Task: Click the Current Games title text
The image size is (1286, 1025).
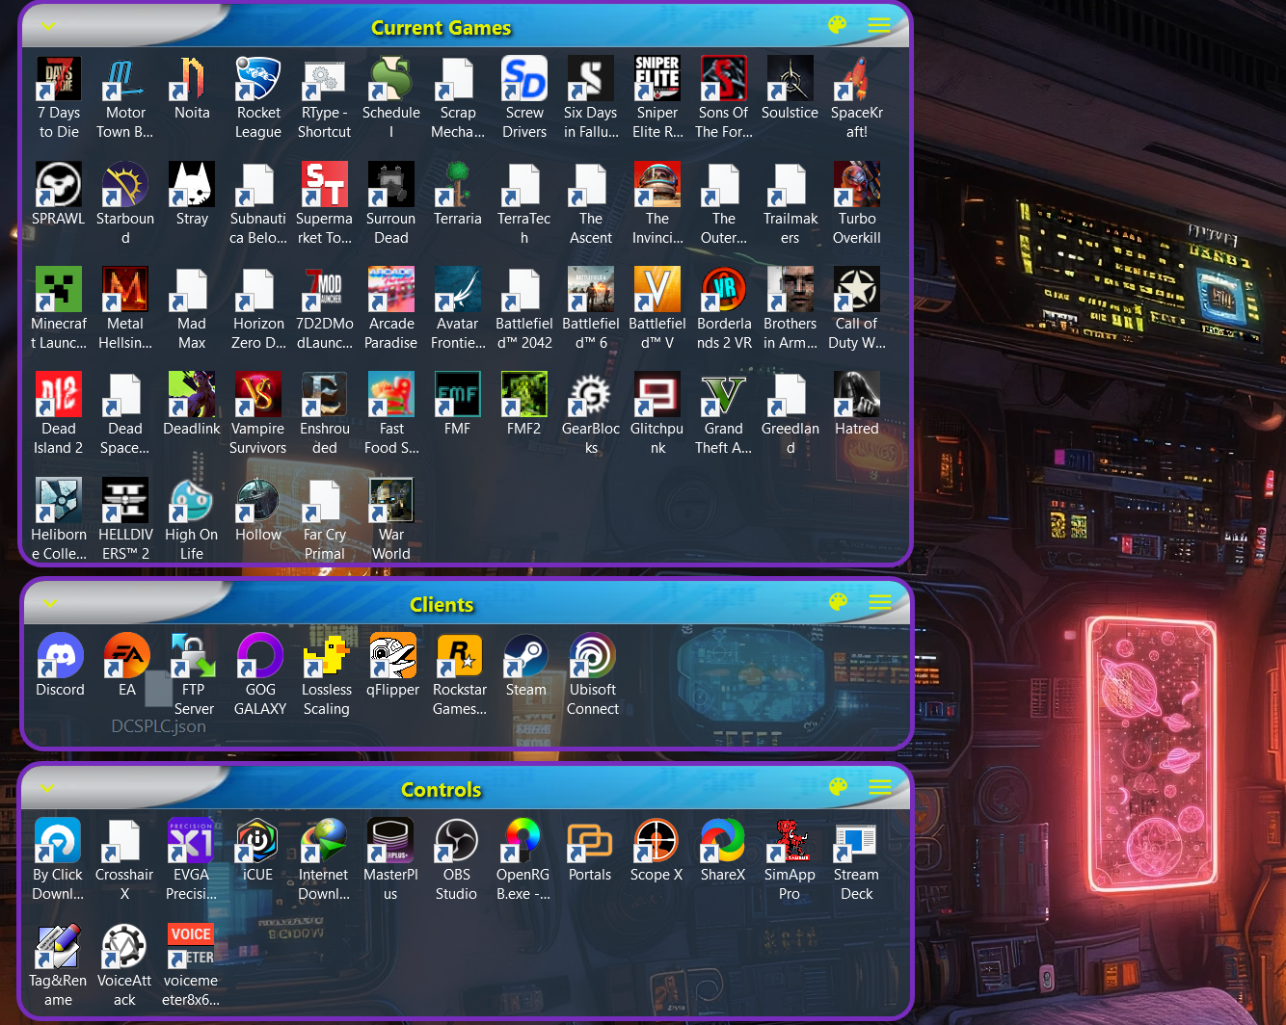Action: tap(442, 28)
